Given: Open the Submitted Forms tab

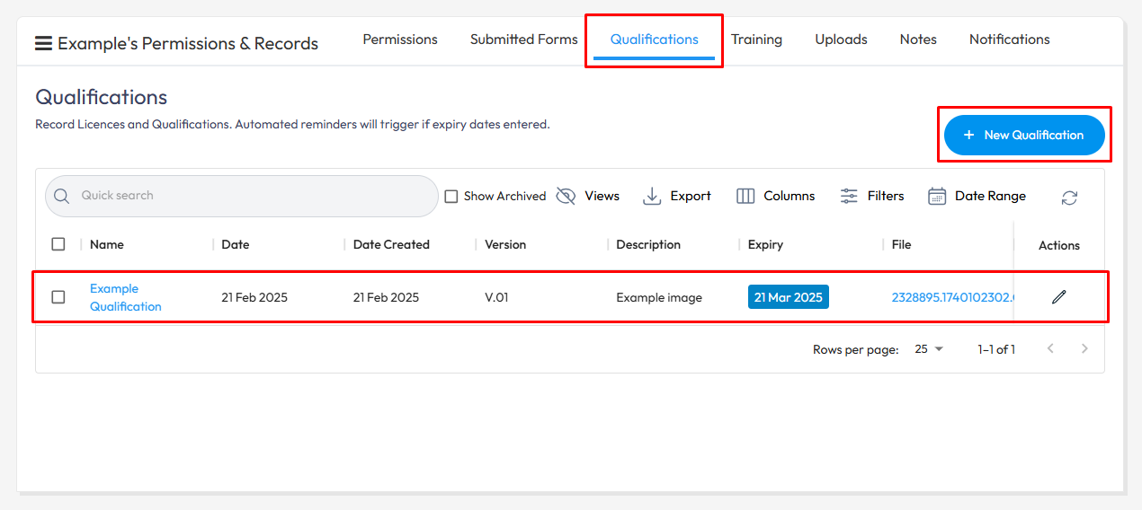Looking at the screenshot, I should tap(524, 40).
